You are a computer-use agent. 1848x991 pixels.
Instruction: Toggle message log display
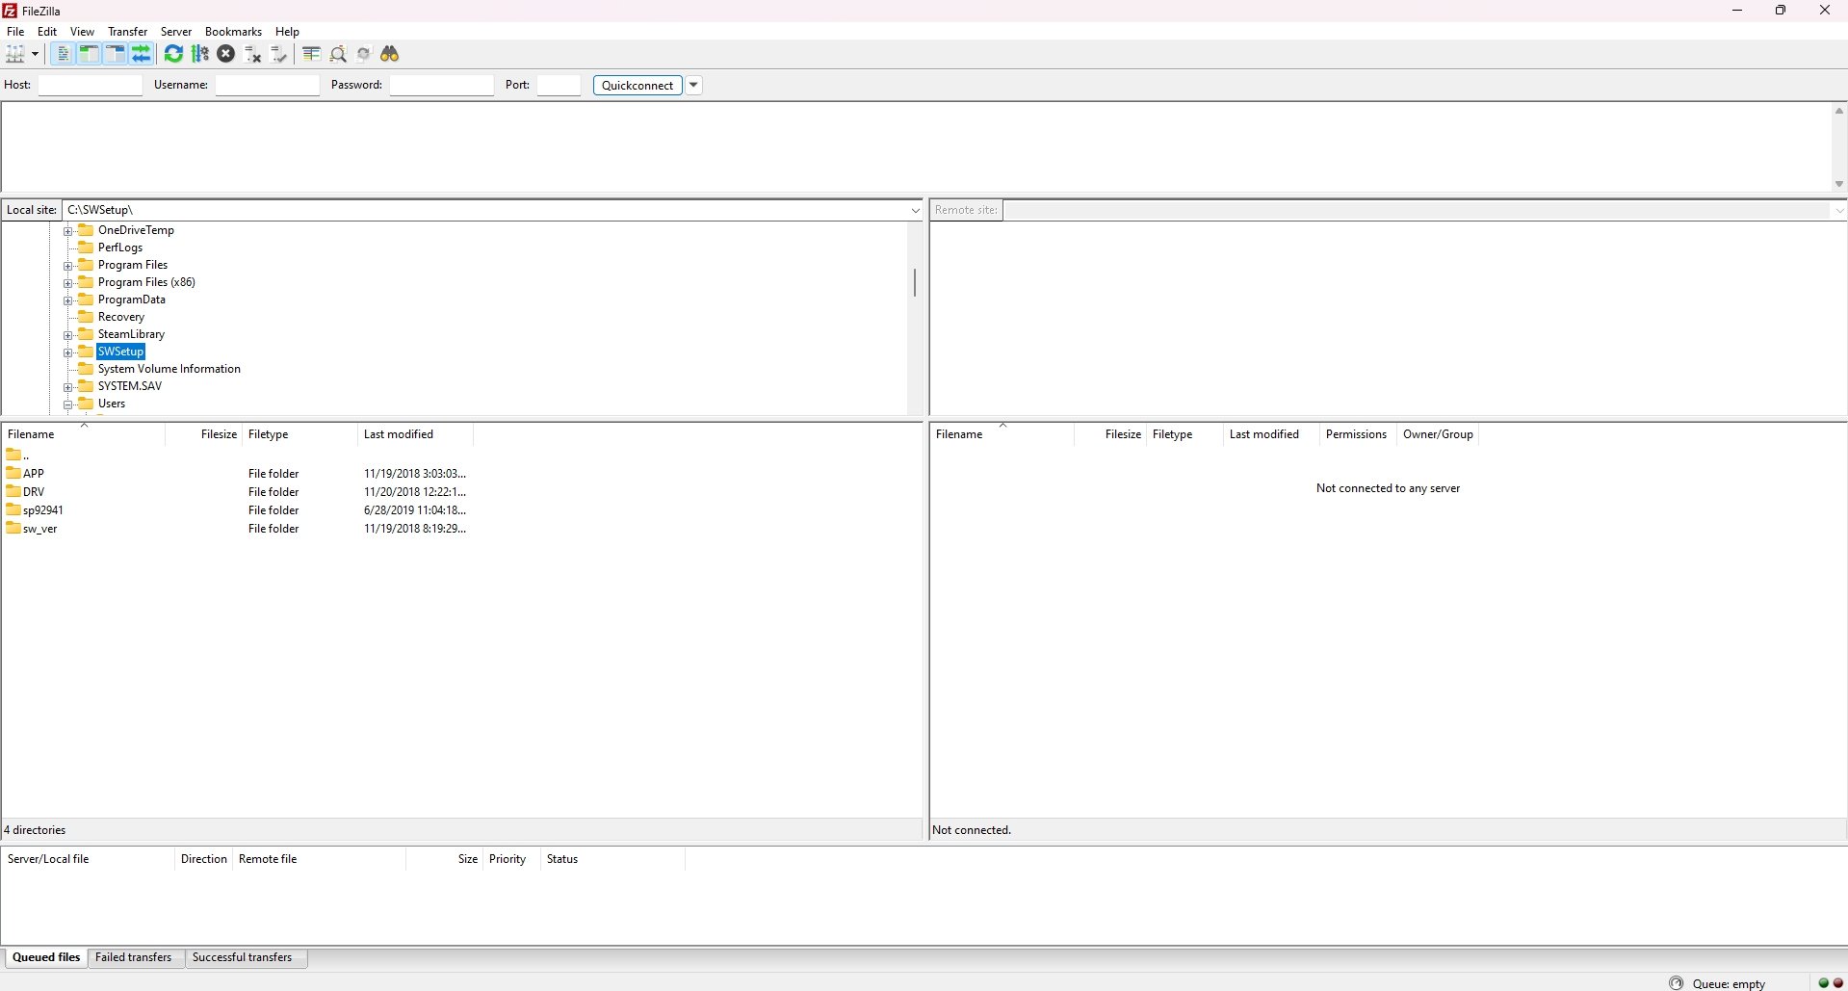pos(63,54)
